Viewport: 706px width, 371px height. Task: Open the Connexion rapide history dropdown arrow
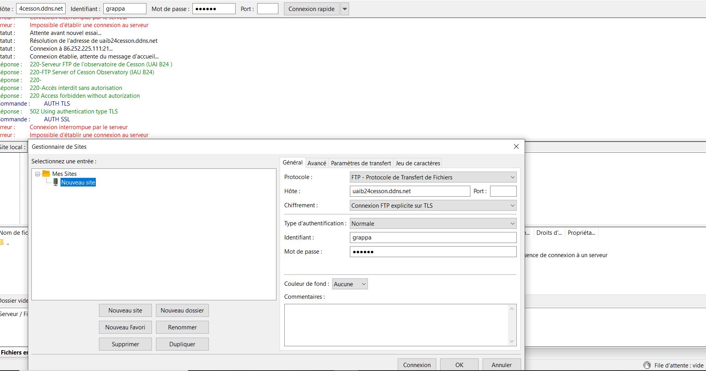344,9
